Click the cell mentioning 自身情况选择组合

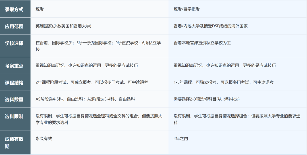[238, 119]
